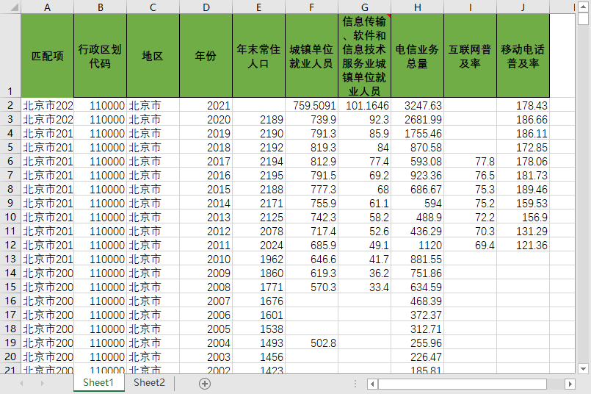This screenshot has width=591, height=394.
Task: Click cell with value 69.4
Action: point(470,245)
